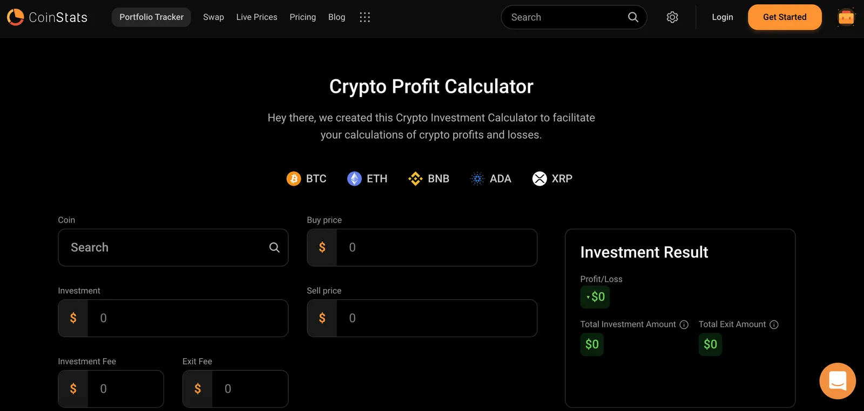
Task: Open the chat support bubble
Action: click(x=838, y=381)
